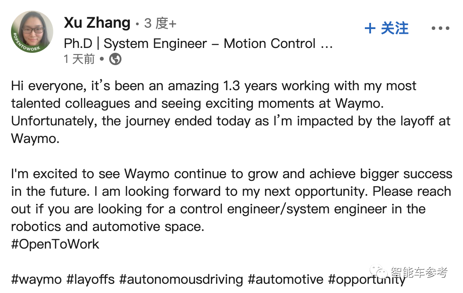Open the three-dot more options menu
This screenshot has width=463, height=293.
(440, 29)
